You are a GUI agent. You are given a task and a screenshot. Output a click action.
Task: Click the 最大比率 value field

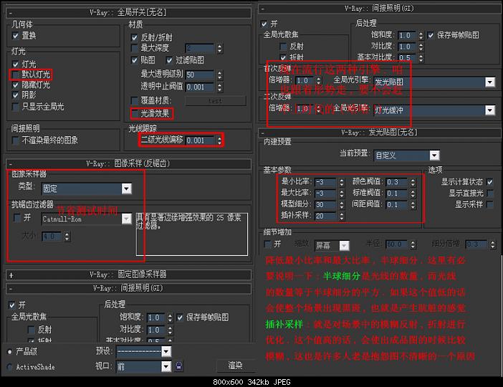[325, 193]
